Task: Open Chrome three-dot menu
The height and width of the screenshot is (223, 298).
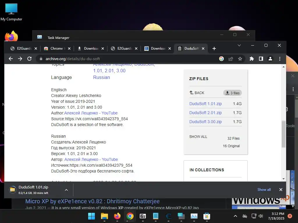Action: click(x=280, y=59)
